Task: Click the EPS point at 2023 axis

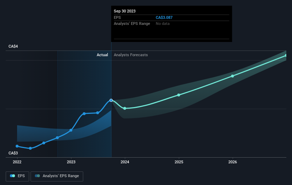Action: (71, 130)
